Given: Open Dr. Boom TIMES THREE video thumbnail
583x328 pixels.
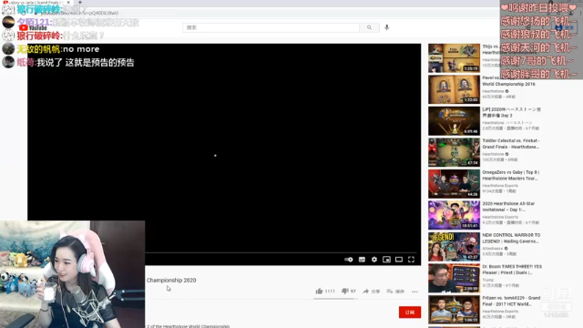Looking at the screenshot, I should pos(454,278).
